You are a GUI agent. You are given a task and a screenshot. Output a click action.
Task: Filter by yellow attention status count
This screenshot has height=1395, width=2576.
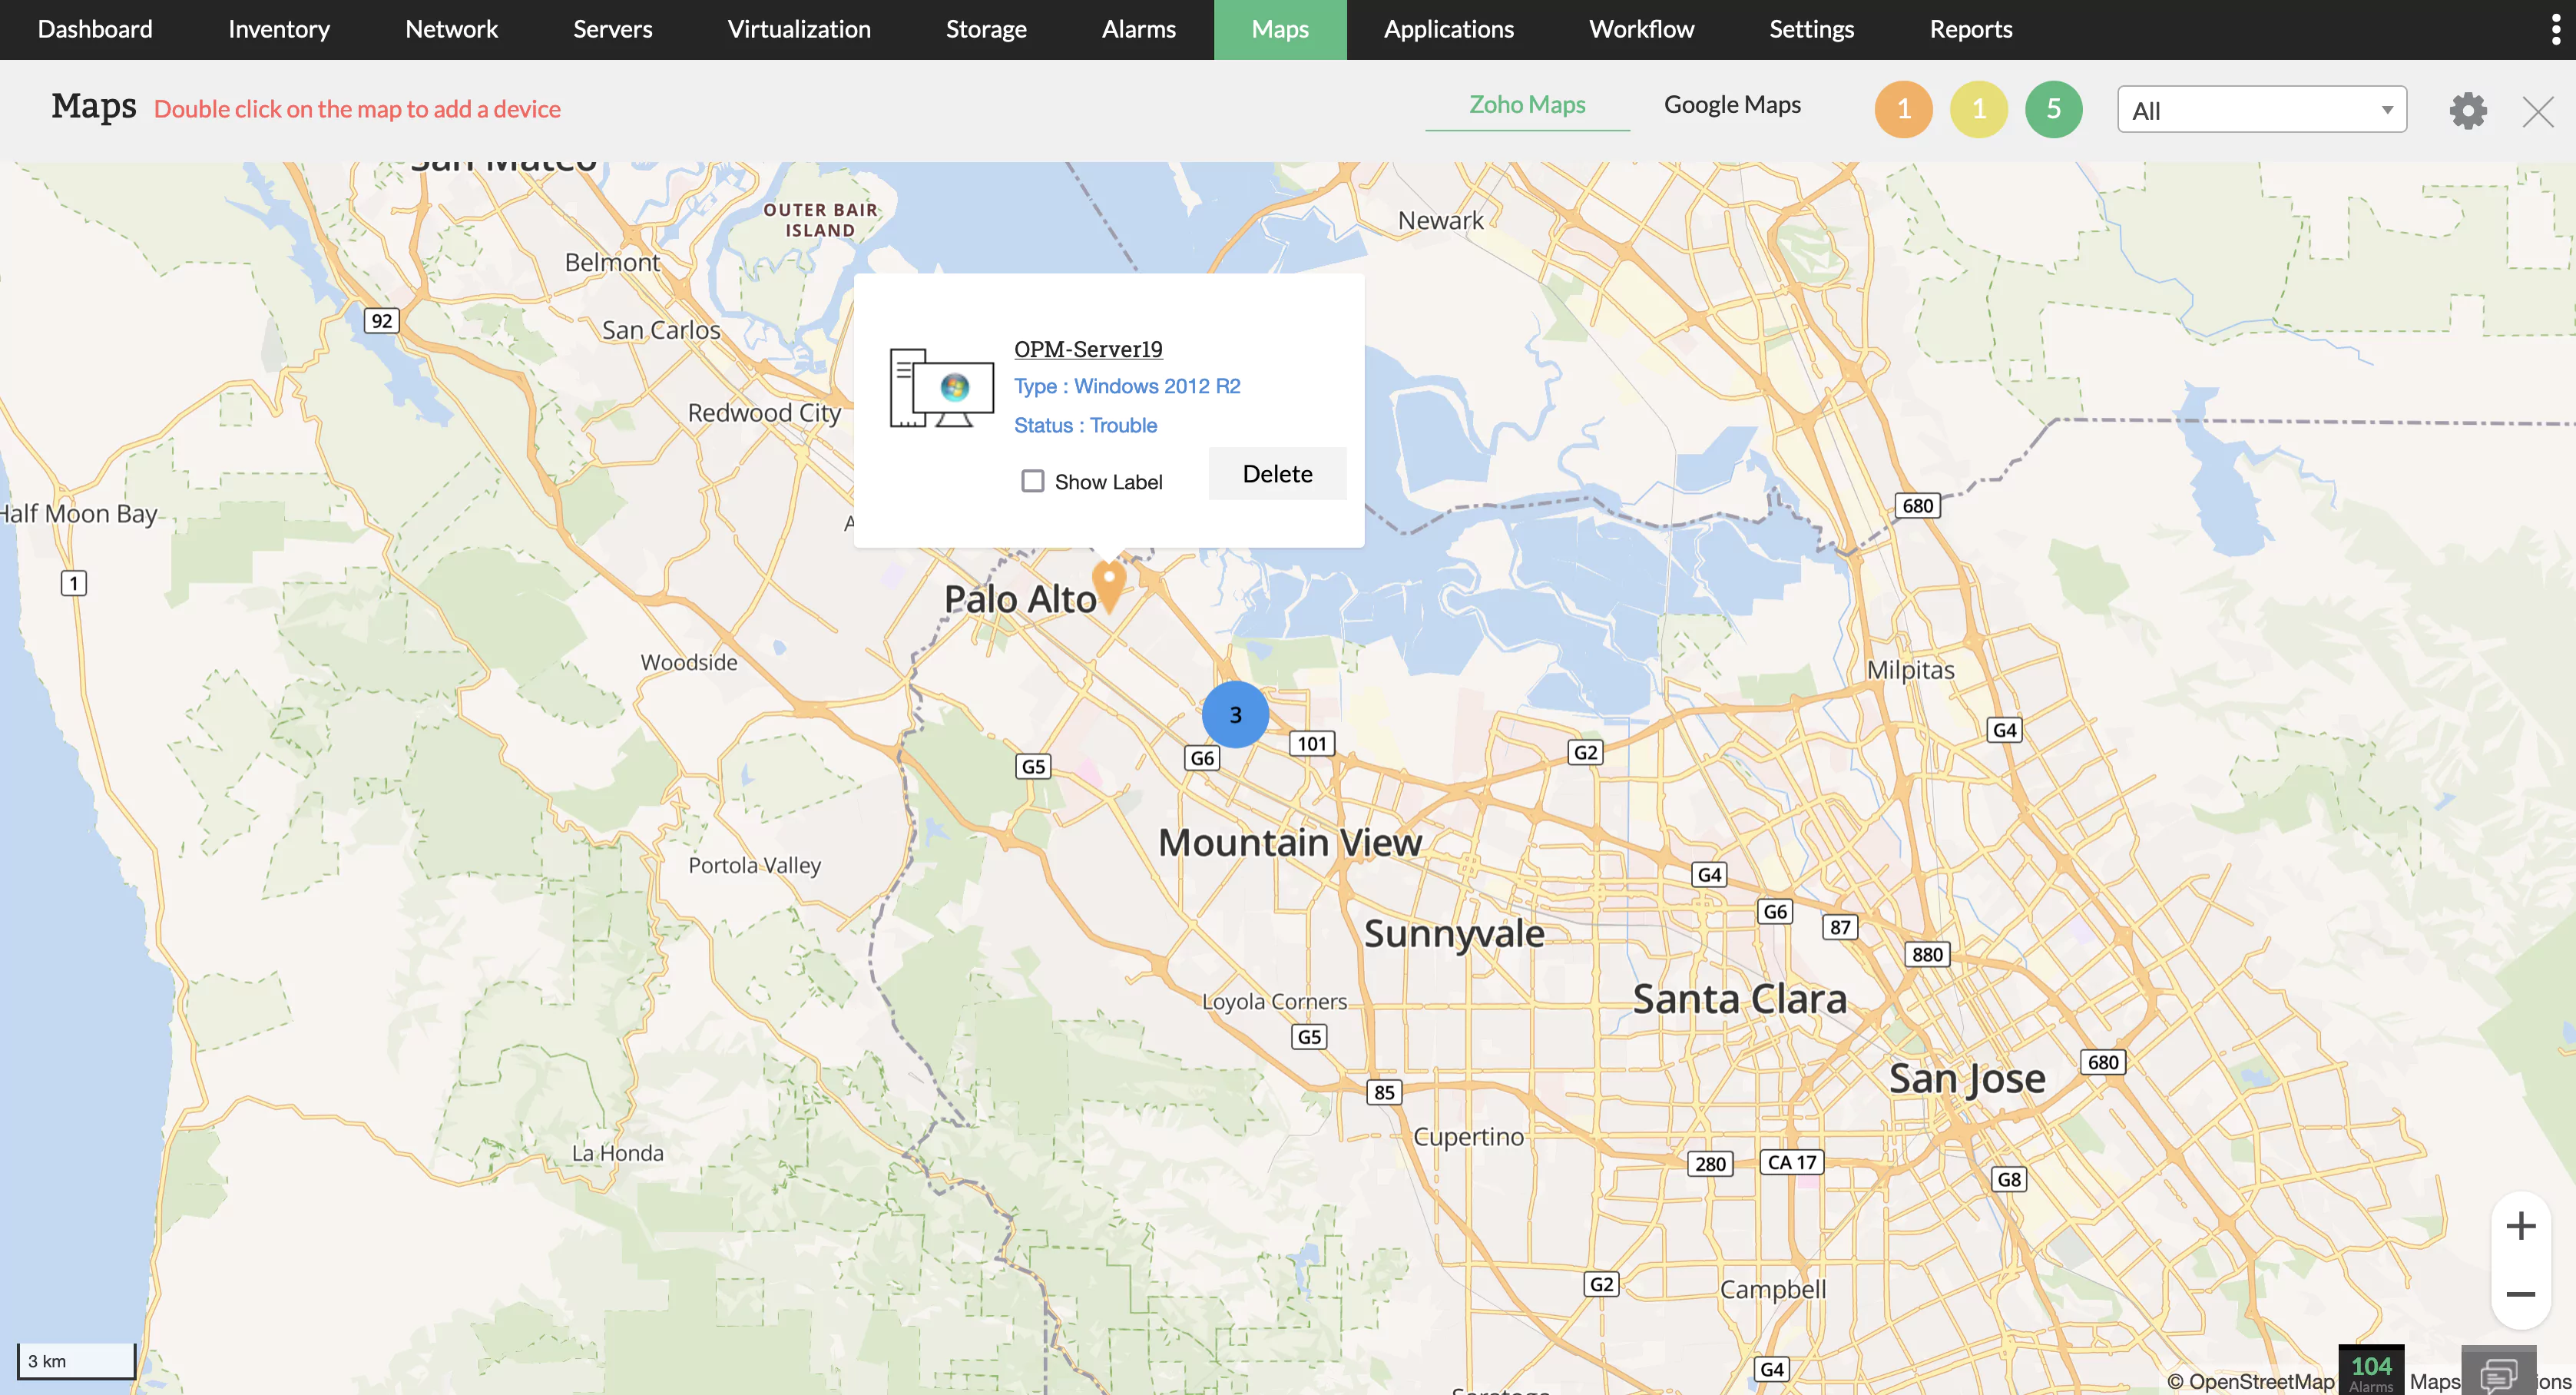point(1978,109)
